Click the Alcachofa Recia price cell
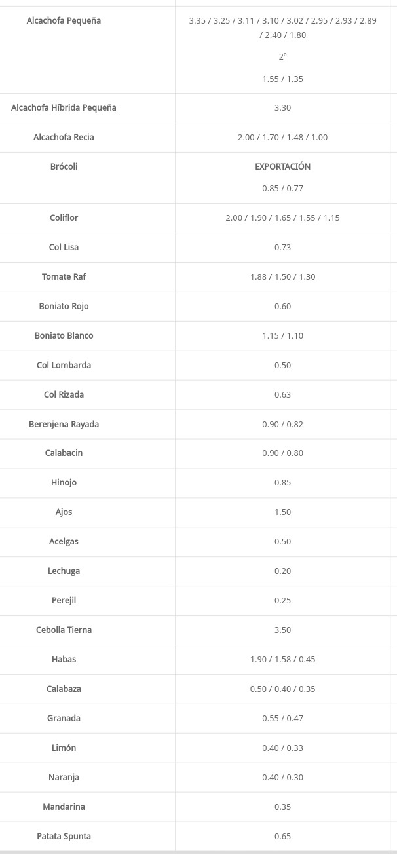This screenshot has height=855, width=397. tap(282, 137)
